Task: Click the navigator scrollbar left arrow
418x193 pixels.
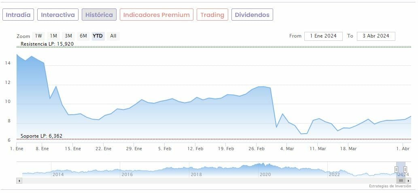Action: [x=19, y=180]
